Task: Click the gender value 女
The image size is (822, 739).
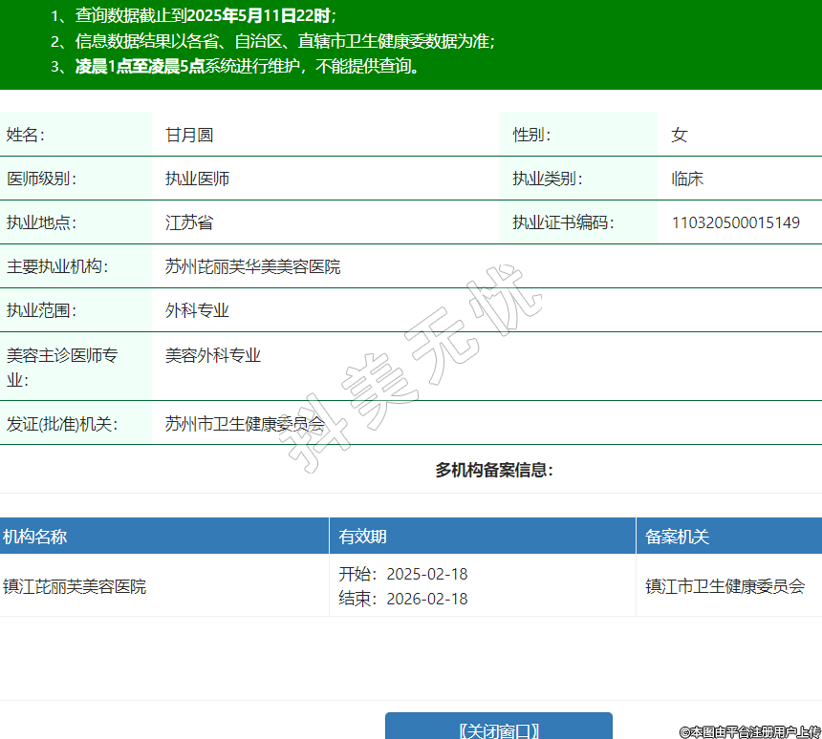Action: click(679, 135)
